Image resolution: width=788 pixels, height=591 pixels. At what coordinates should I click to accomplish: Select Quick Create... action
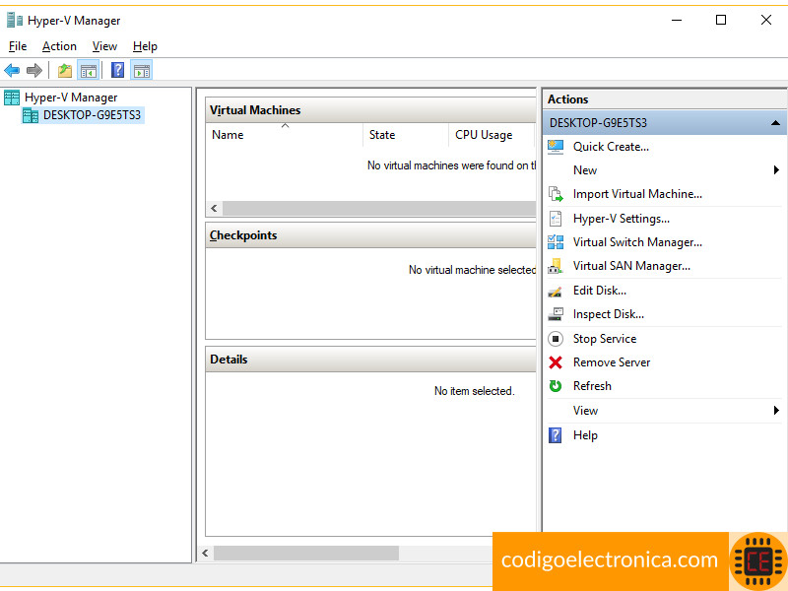click(x=611, y=147)
